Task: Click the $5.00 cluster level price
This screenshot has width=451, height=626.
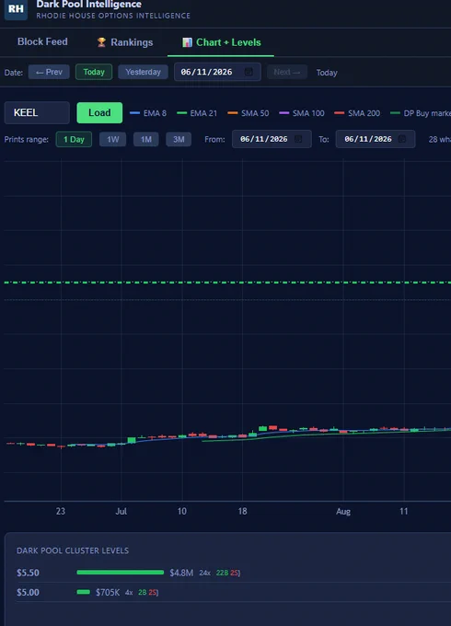Action: click(28, 593)
